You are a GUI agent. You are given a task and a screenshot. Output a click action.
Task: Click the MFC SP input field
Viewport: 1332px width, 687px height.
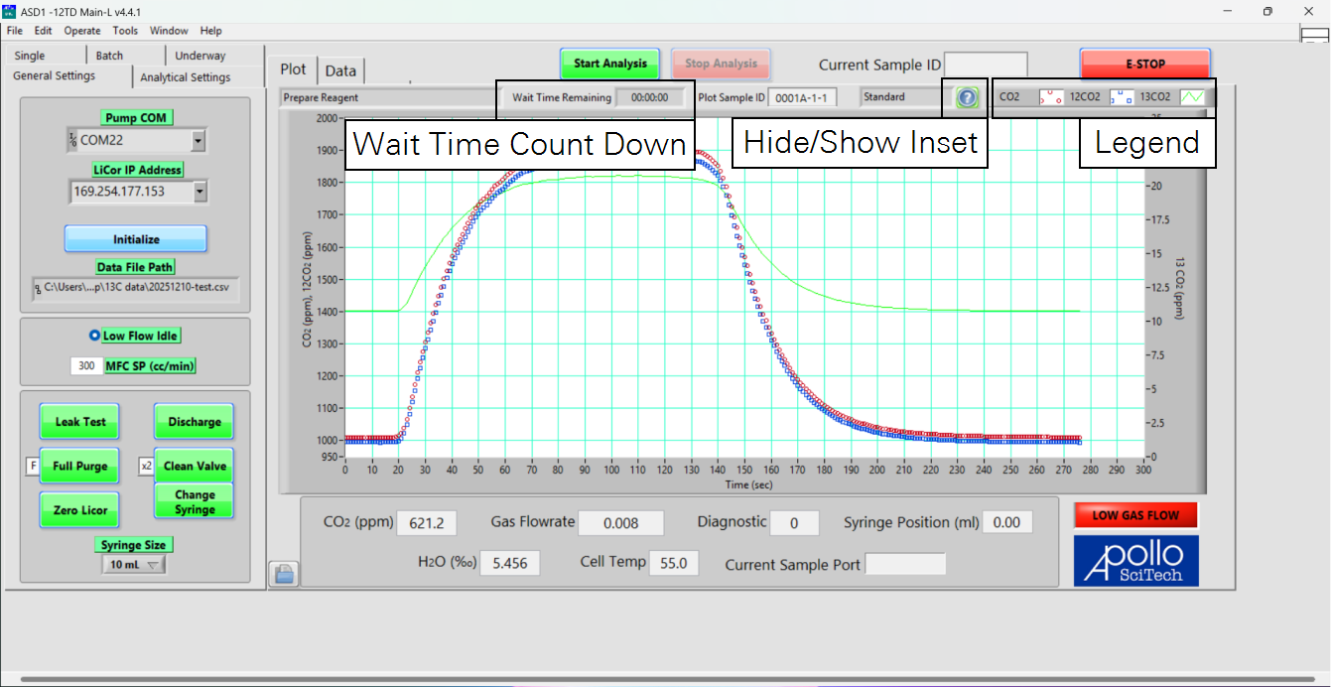click(x=86, y=366)
